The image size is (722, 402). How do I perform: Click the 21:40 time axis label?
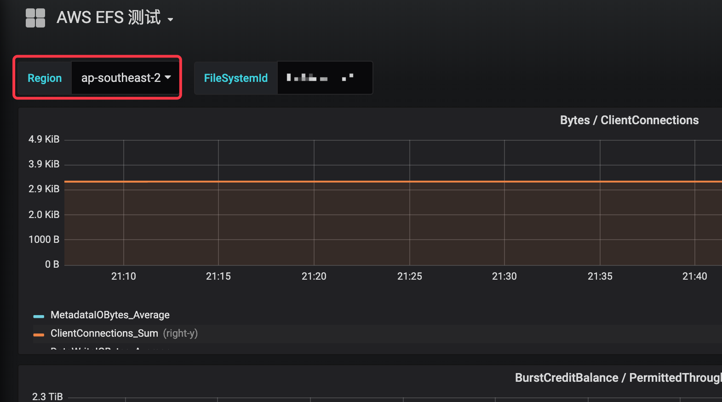click(695, 276)
